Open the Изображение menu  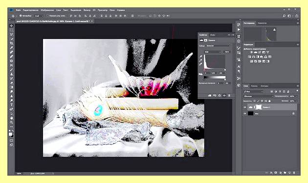pyautogui.click(x=47, y=10)
